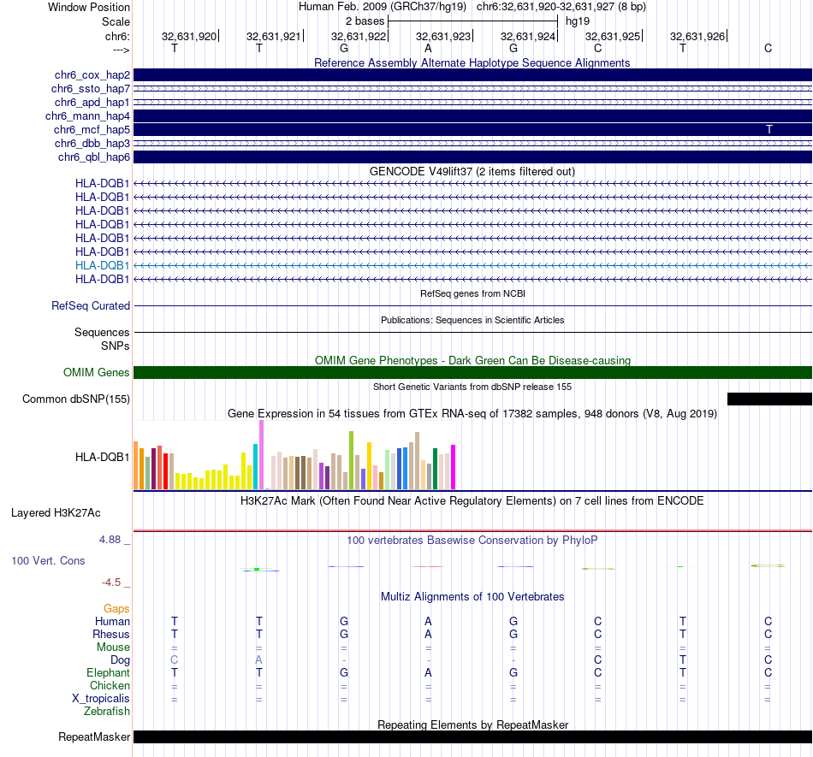Open the Multiz Alignments of 100 Vertebrates title

click(x=472, y=597)
